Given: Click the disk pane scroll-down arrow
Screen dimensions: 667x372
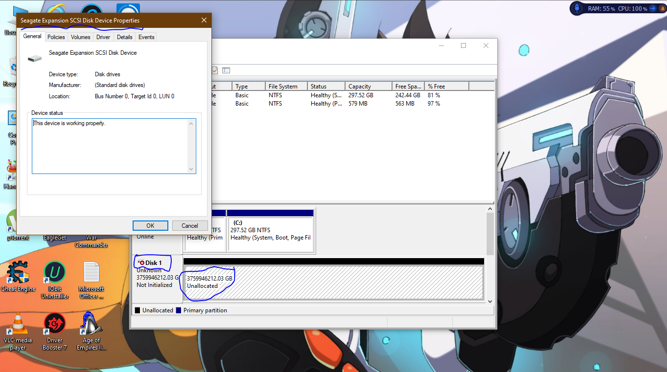Looking at the screenshot, I should click(x=490, y=302).
